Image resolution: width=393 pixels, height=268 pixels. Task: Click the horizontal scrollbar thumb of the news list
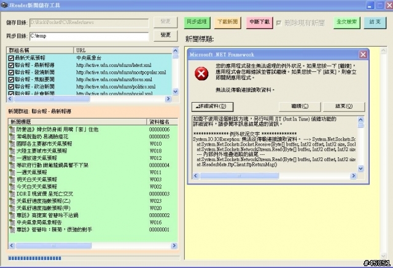click(53, 246)
